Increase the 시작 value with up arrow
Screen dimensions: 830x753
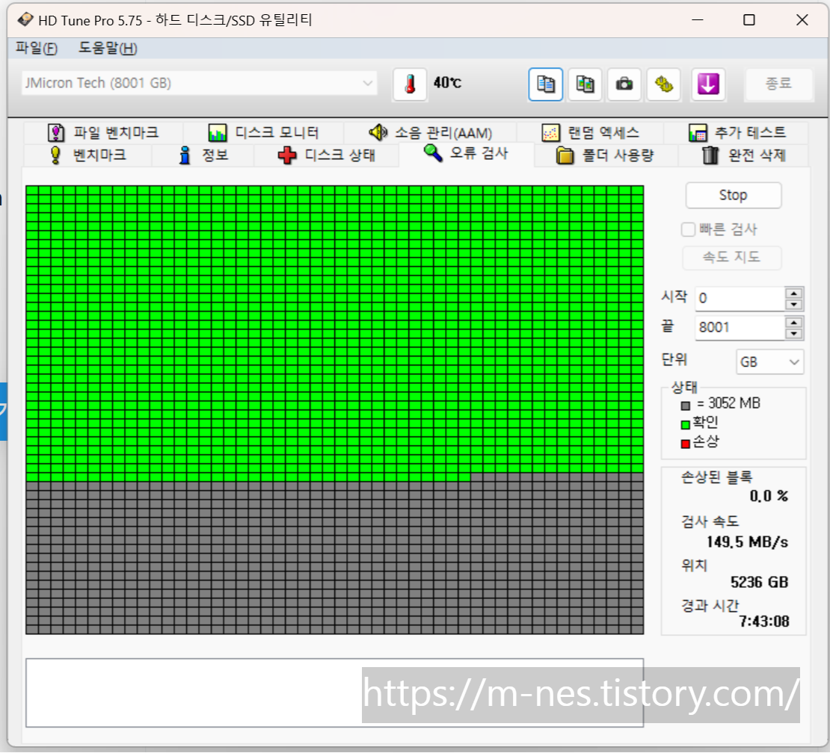click(793, 293)
